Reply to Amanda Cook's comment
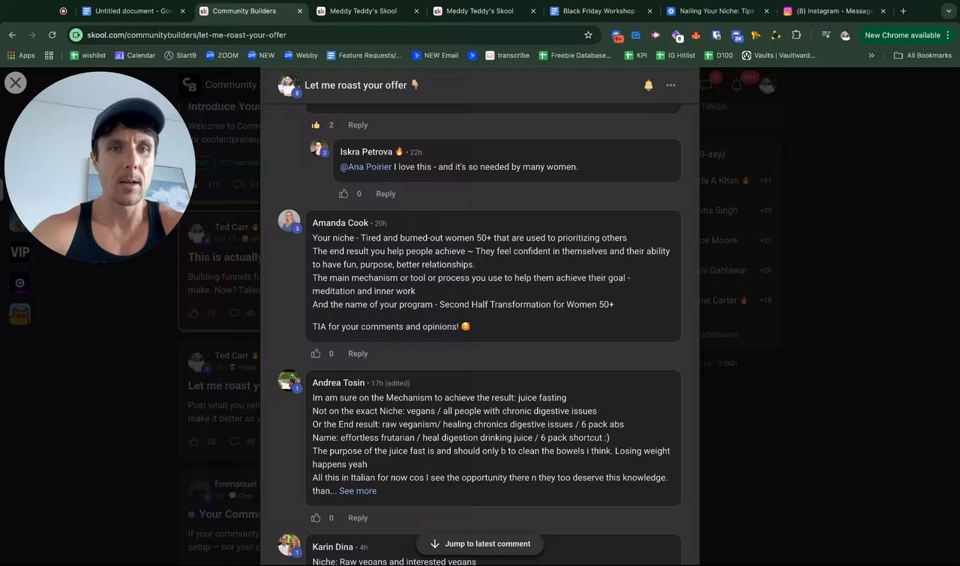This screenshot has width=960, height=566. point(358,353)
